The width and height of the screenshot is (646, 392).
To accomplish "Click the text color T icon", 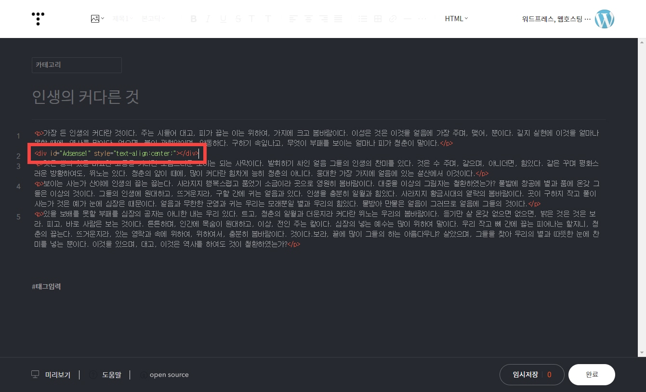I will coord(252,19).
